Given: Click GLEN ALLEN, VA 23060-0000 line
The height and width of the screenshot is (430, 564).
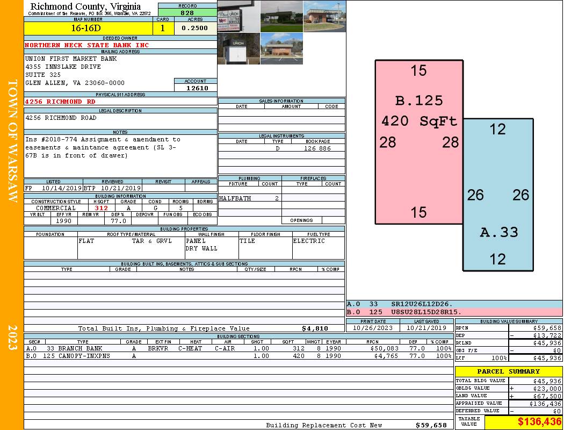Looking at the screenshot, I should click(75, 83).
